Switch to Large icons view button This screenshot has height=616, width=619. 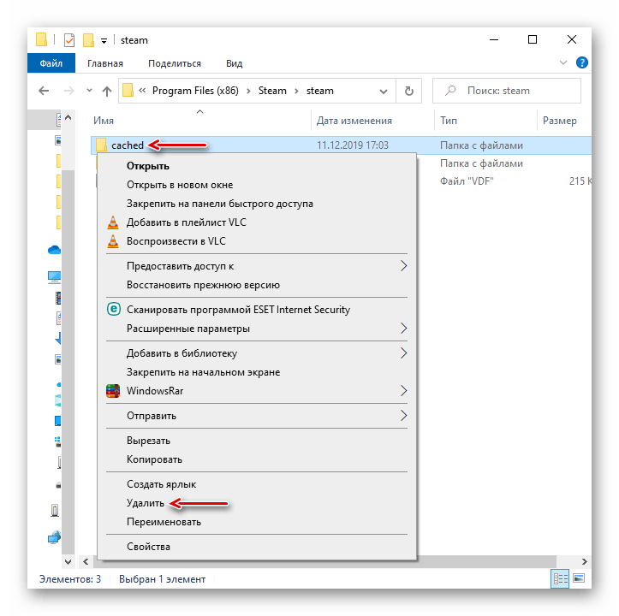click(579, 579)
